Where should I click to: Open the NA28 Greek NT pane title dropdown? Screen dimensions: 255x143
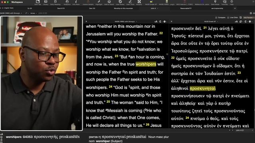coord(211,21)
